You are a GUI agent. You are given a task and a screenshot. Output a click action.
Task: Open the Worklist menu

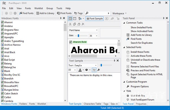pos(39,8)
